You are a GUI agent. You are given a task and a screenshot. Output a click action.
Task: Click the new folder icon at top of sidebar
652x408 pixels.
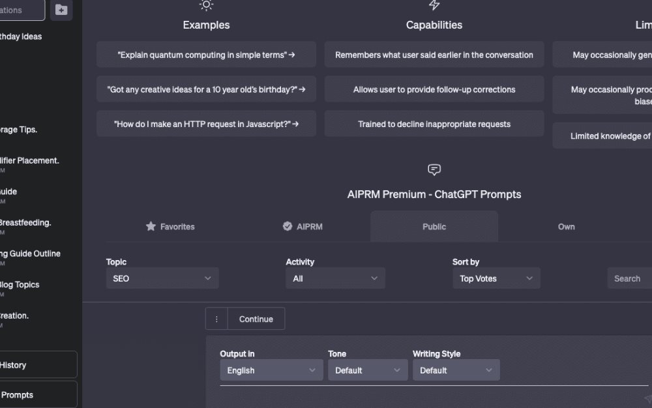pos(61,10)
